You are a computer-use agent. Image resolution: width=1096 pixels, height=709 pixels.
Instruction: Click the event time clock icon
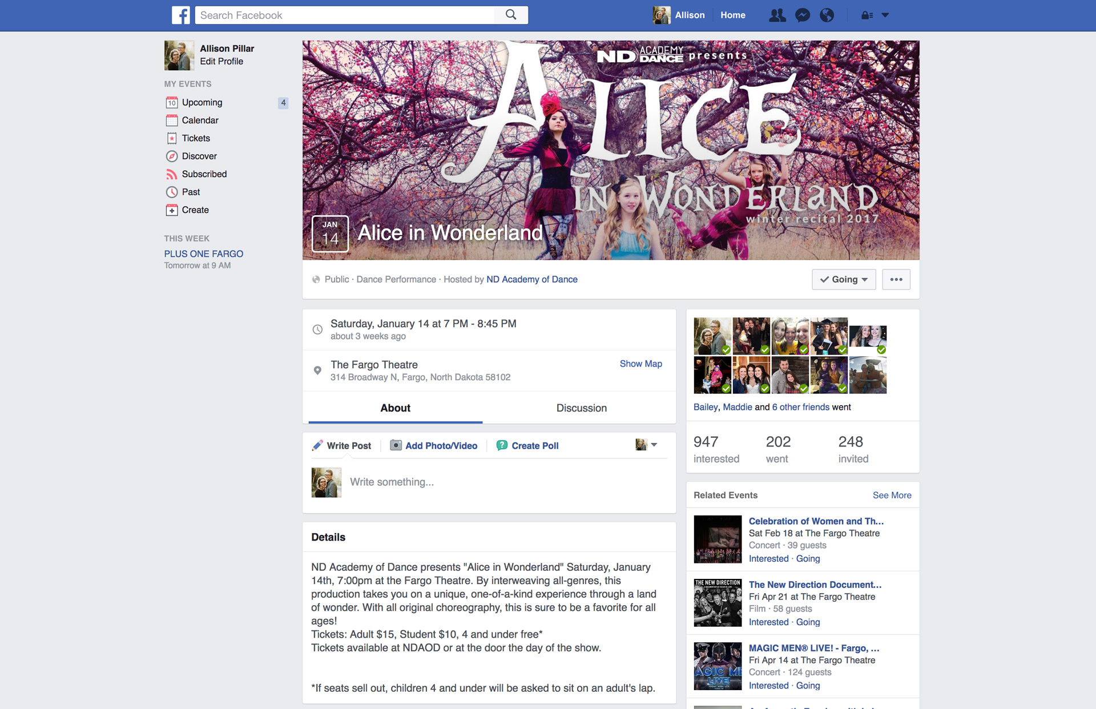point(317,329)
